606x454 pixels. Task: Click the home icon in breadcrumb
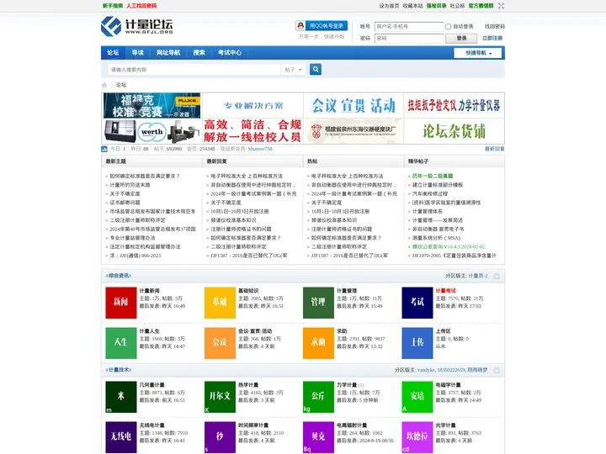tap(104, 85)
